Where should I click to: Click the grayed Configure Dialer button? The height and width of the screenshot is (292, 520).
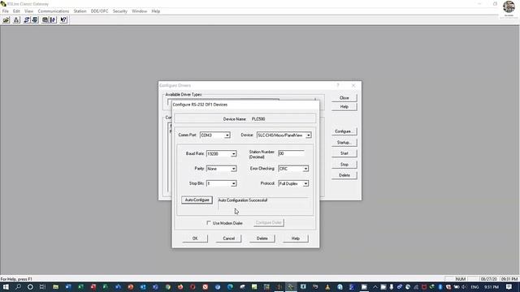click(x=269, y=223)
